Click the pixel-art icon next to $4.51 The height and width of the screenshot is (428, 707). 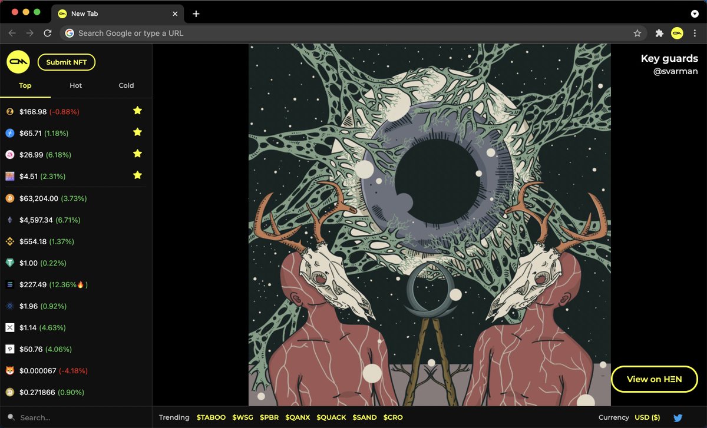tap(9, 176)
